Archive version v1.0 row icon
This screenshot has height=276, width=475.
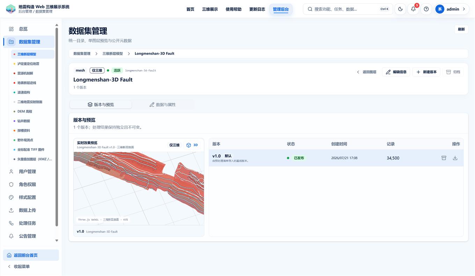tap(444, 158)
